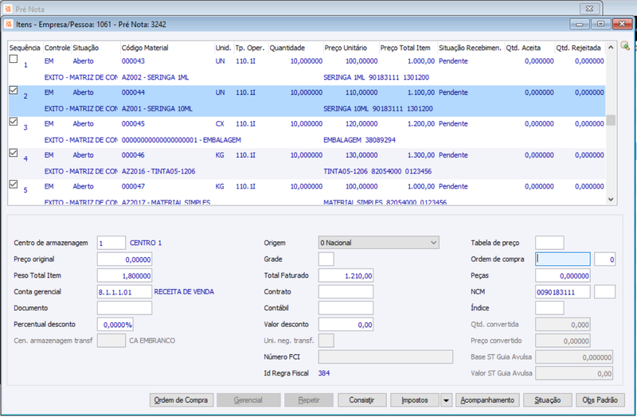
Task: Click the magnifier search icon beside grid
Action: click(625, 46)
